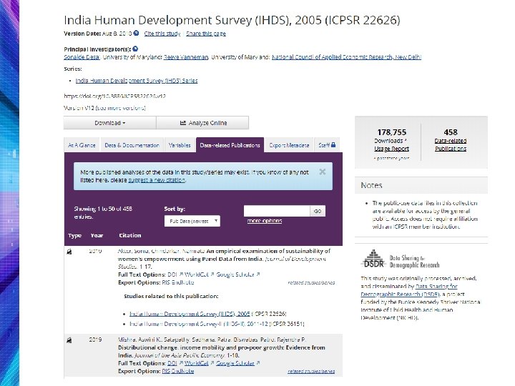Toggle related studies/series for Mishra publication
515x386 pixels.
311,371
